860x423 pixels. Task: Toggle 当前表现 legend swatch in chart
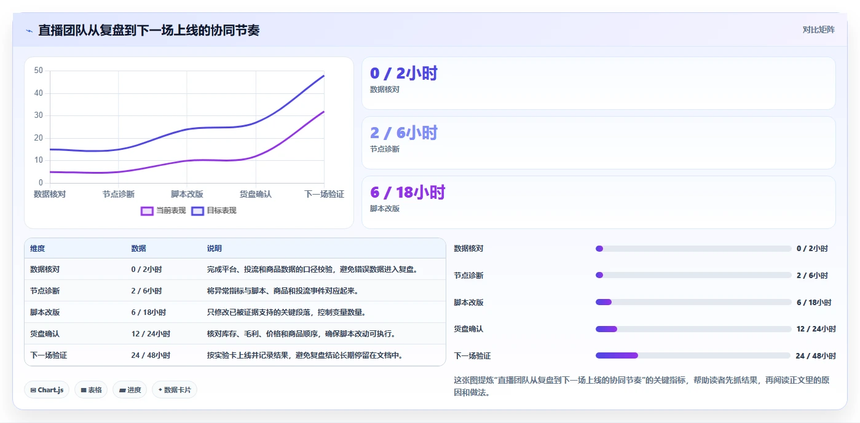[147, 211]
